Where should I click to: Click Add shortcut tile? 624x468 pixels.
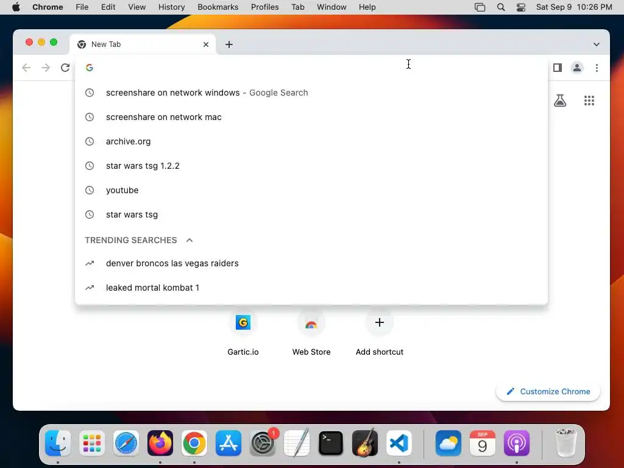coord(380,333)
